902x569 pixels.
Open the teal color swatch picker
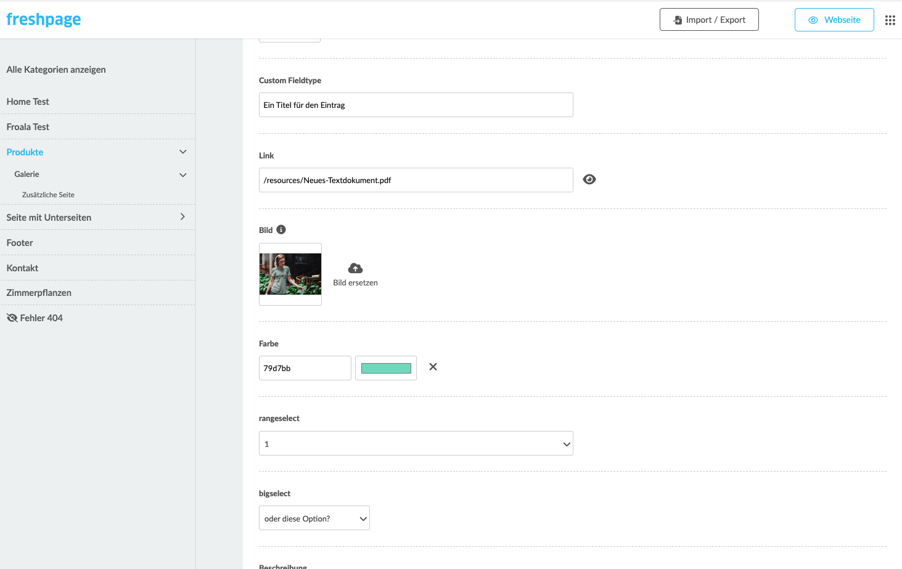coord(386,368)
